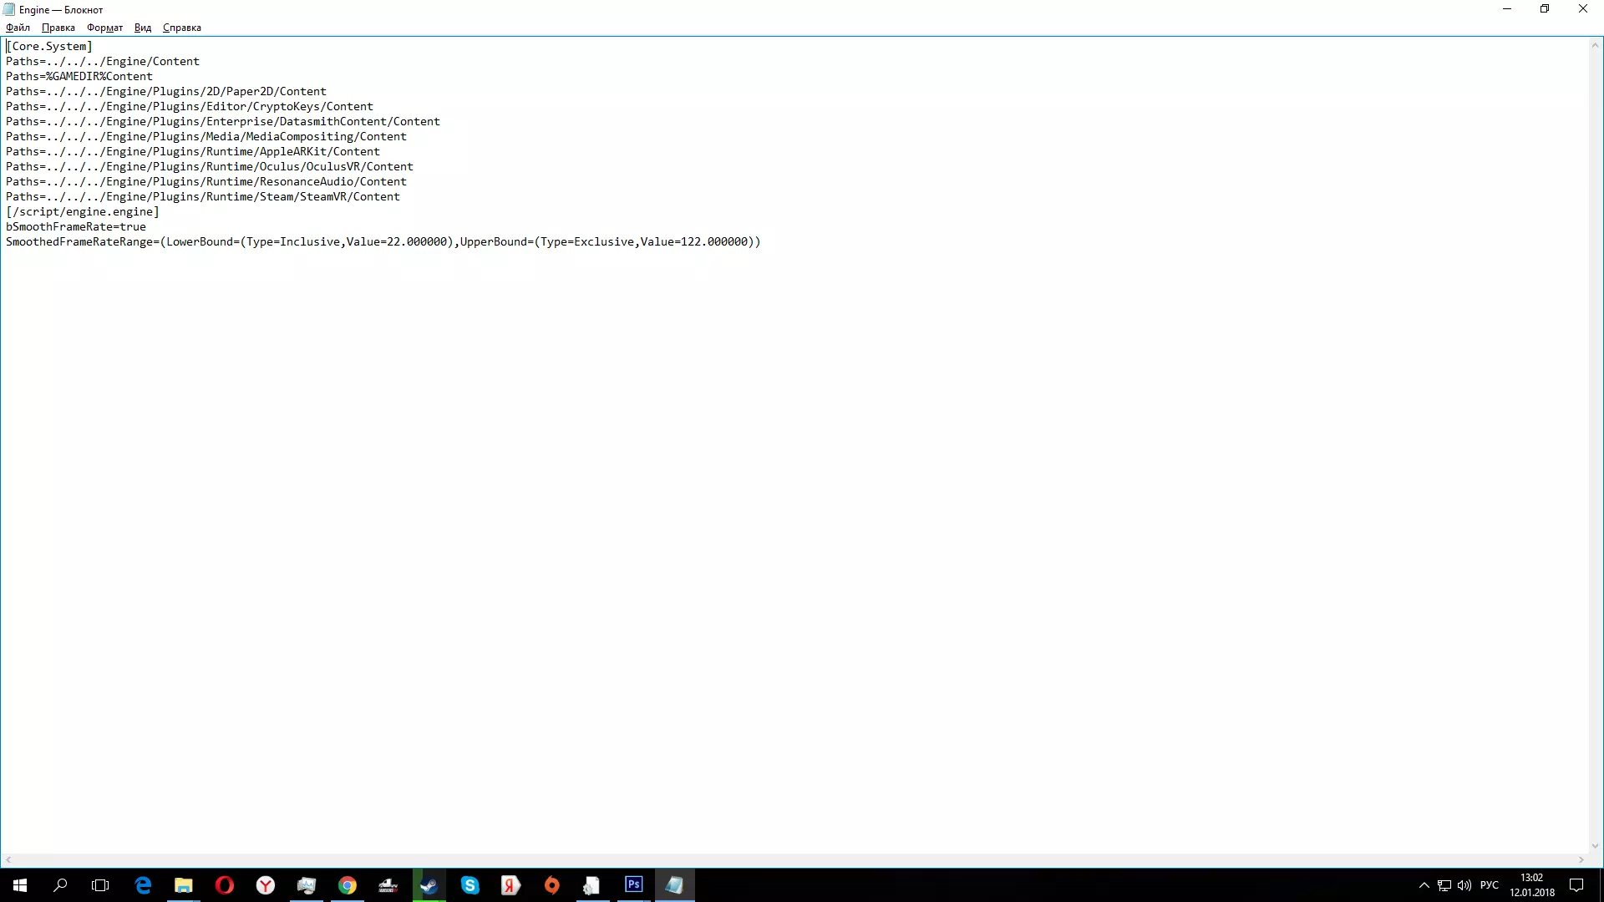
Task: Open the Формат menu
Action: click(x=104, y=28)
